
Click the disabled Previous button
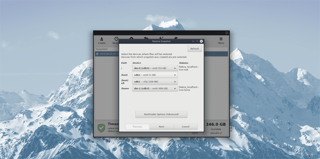(x=137, y=127)
